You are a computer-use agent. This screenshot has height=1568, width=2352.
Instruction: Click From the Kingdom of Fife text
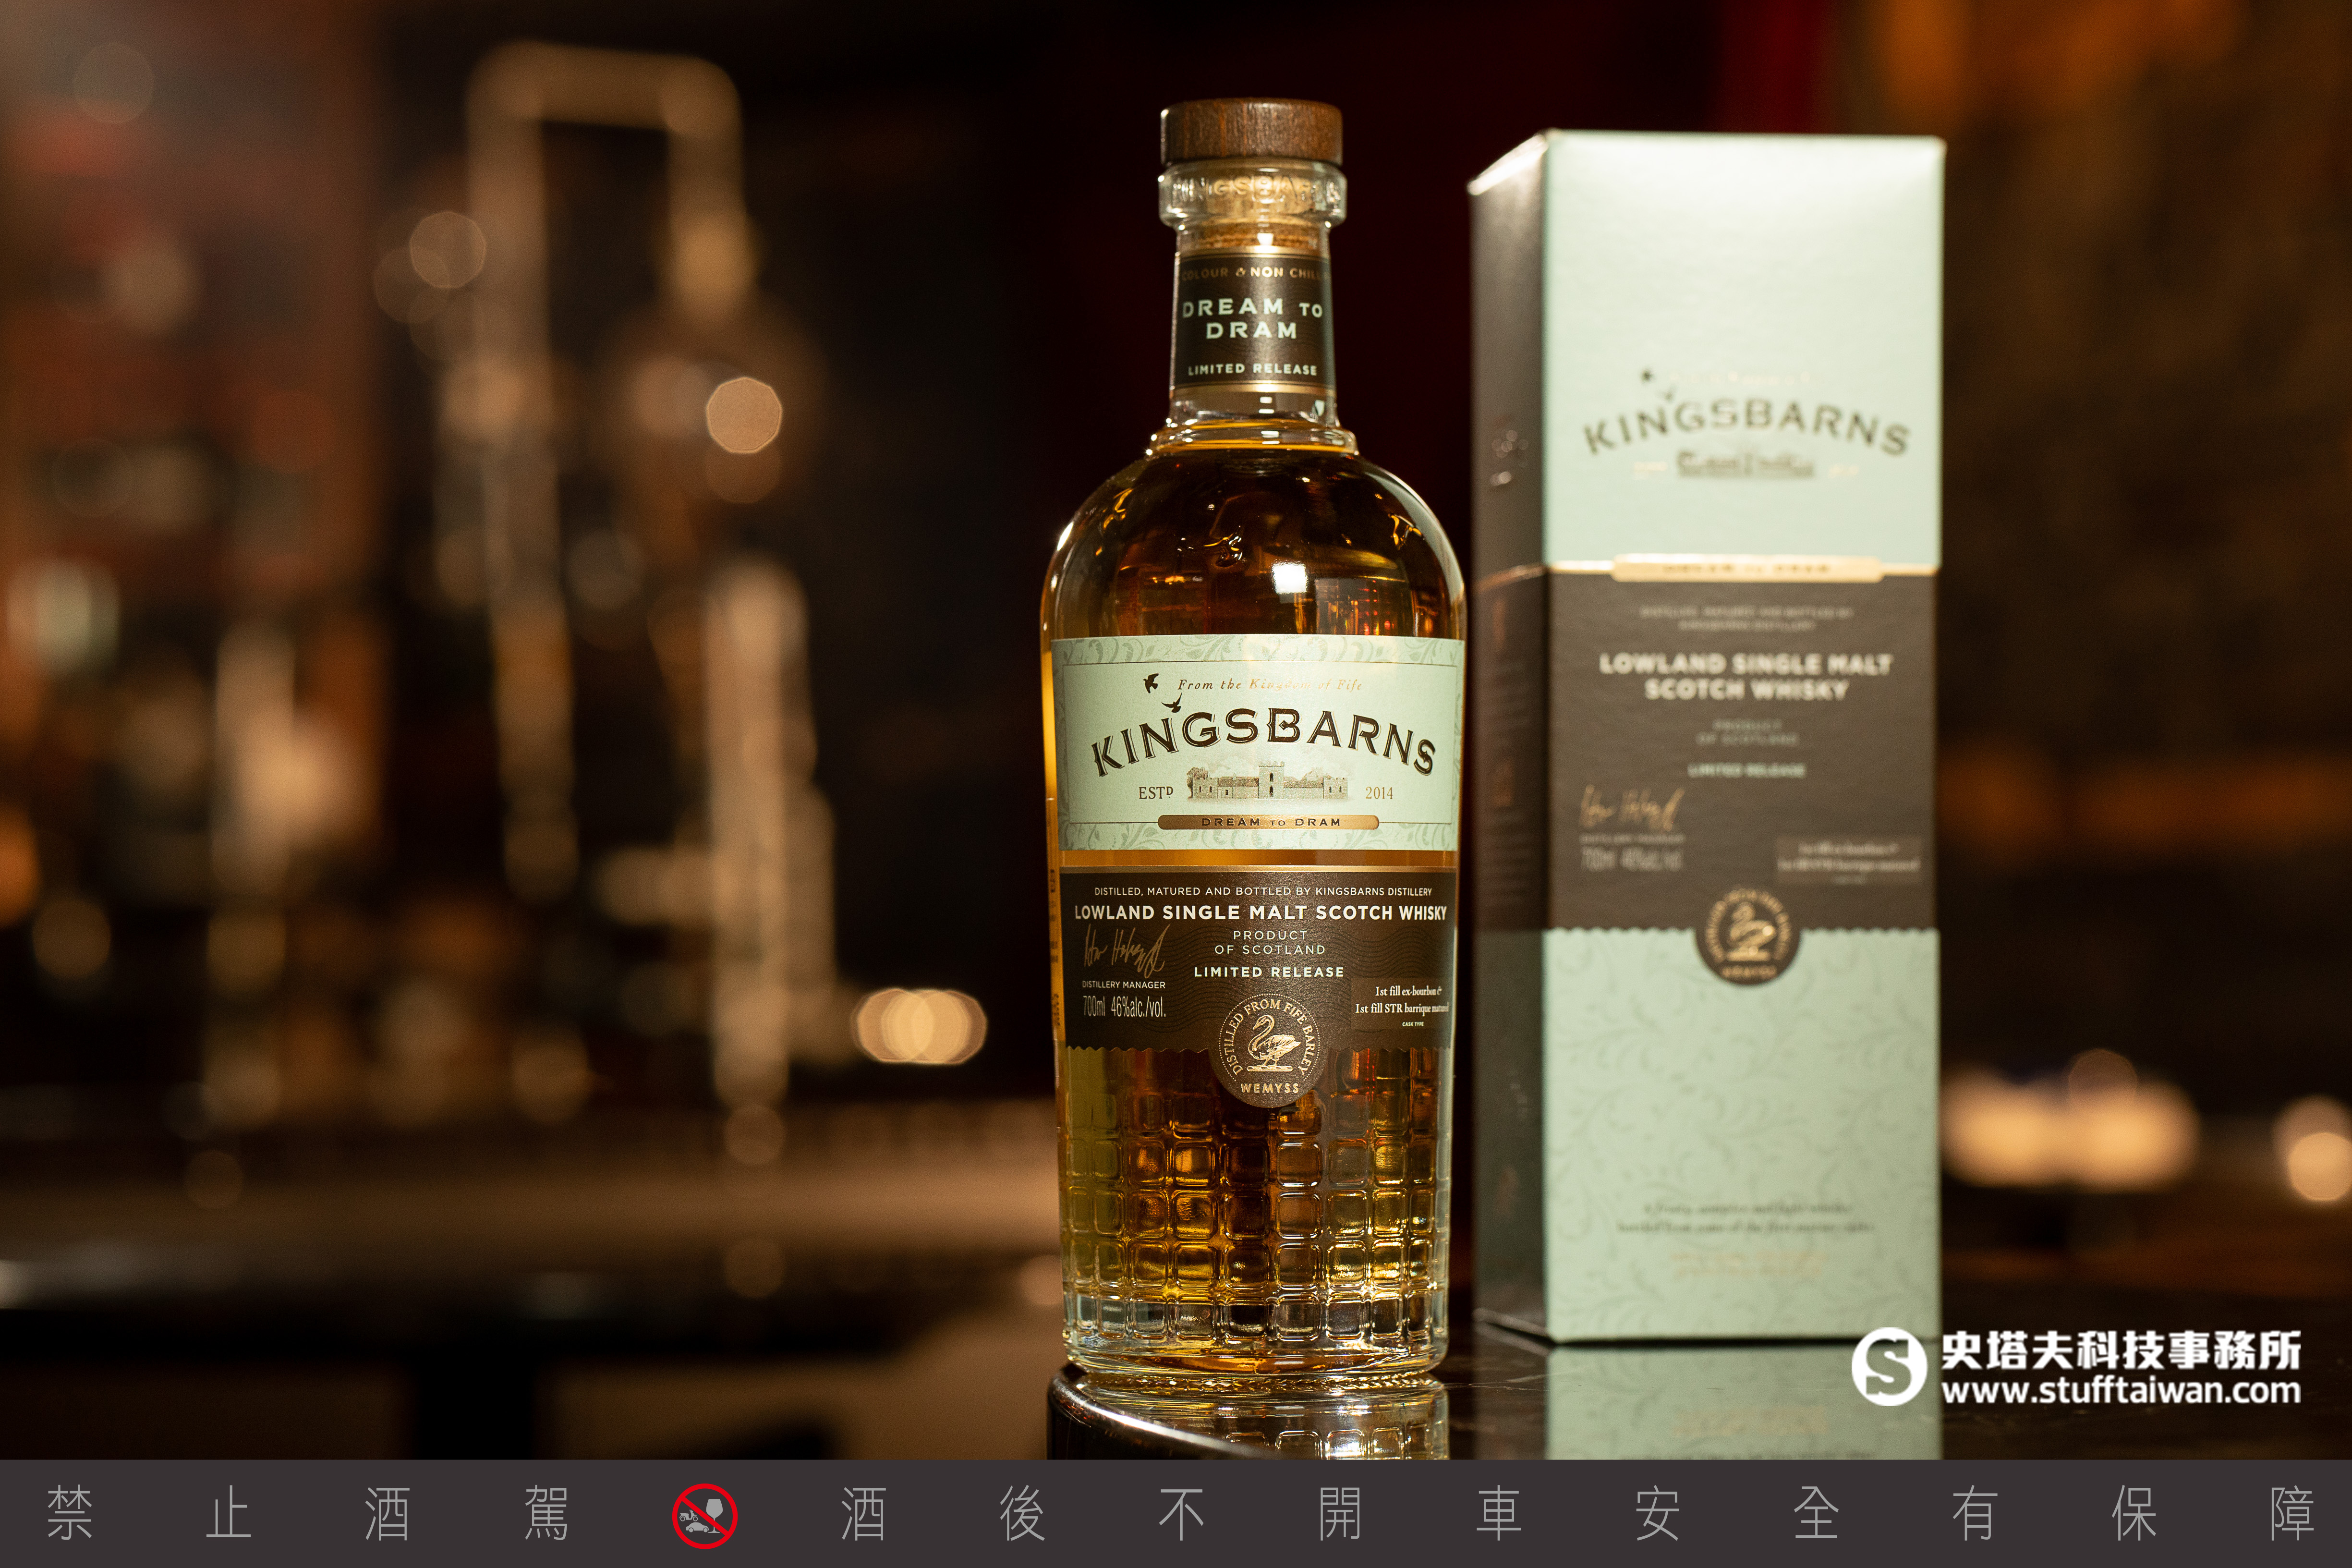tap(1269, 685)
